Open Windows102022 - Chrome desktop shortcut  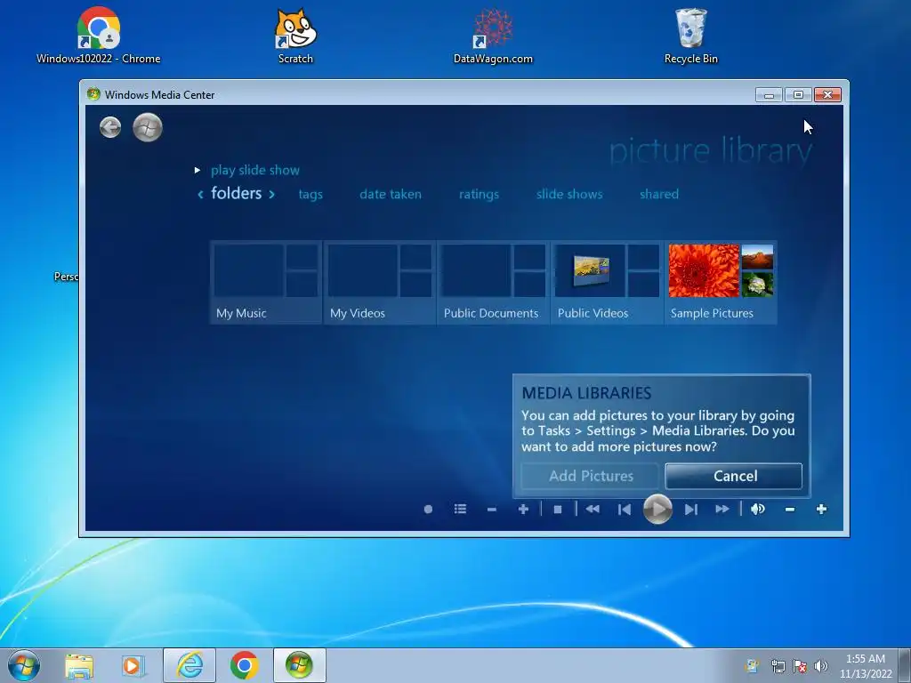coord(98,36)
